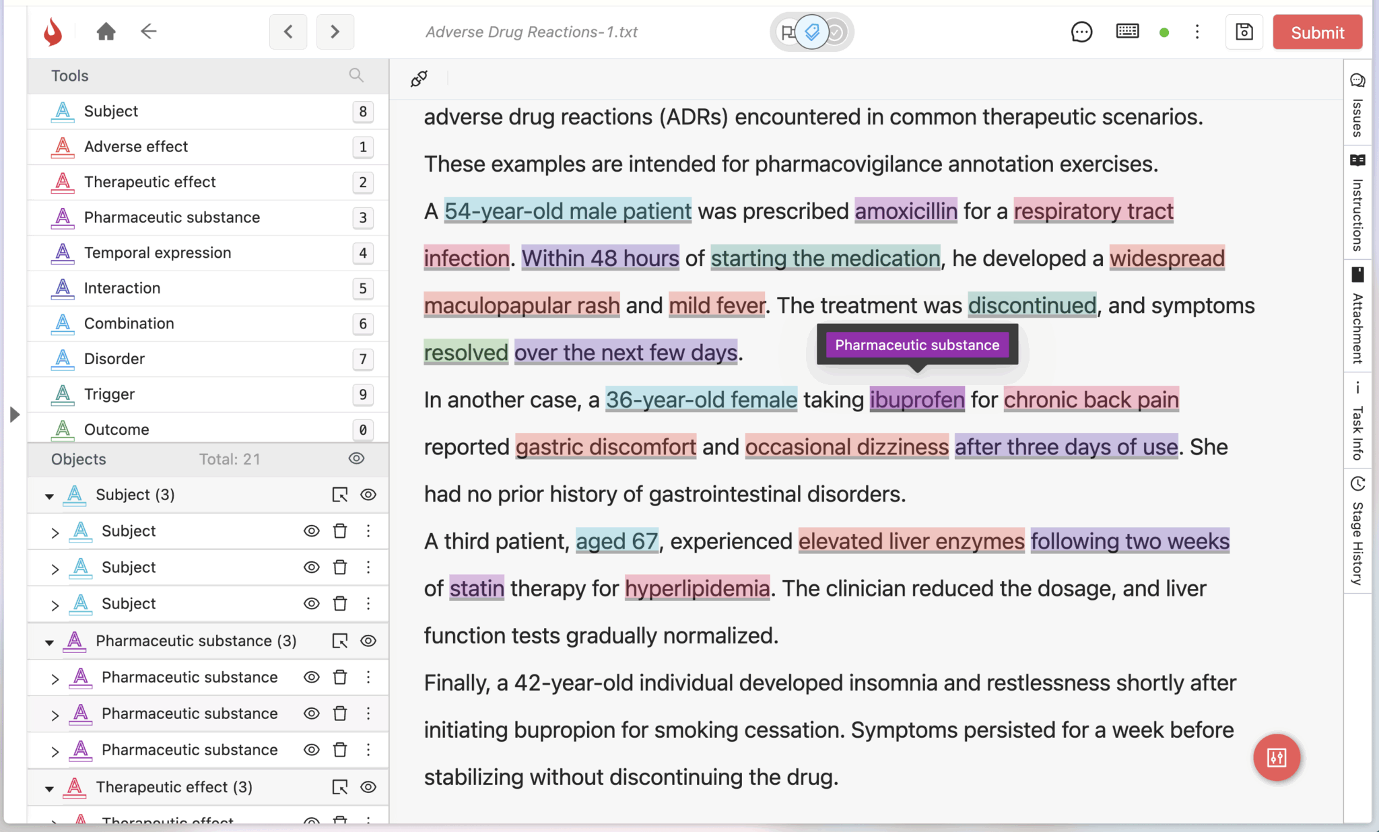
Task: Hide the Pharmaceutic substance group
Action: 368,641
